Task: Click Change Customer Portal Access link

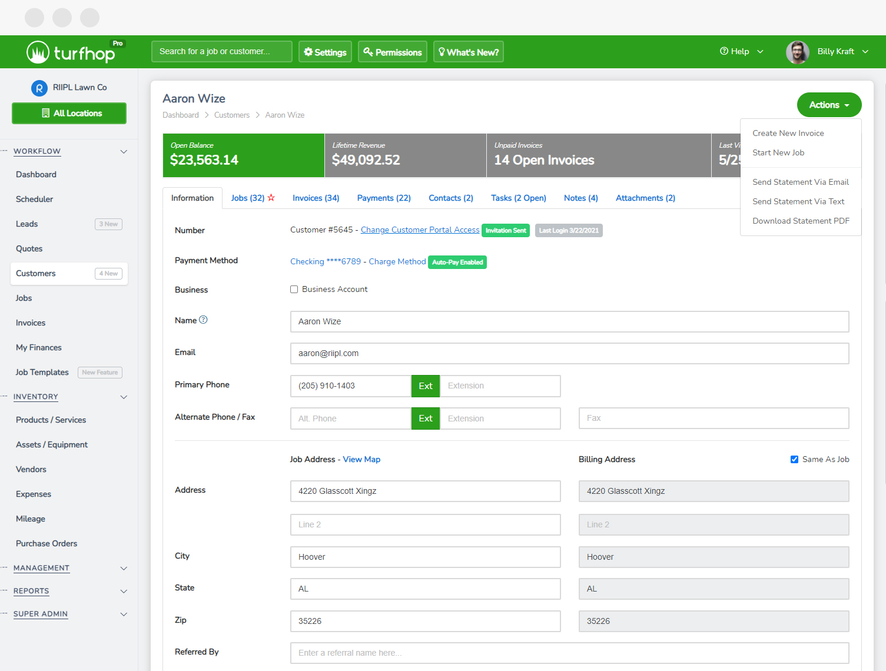Action: (420, 230)
